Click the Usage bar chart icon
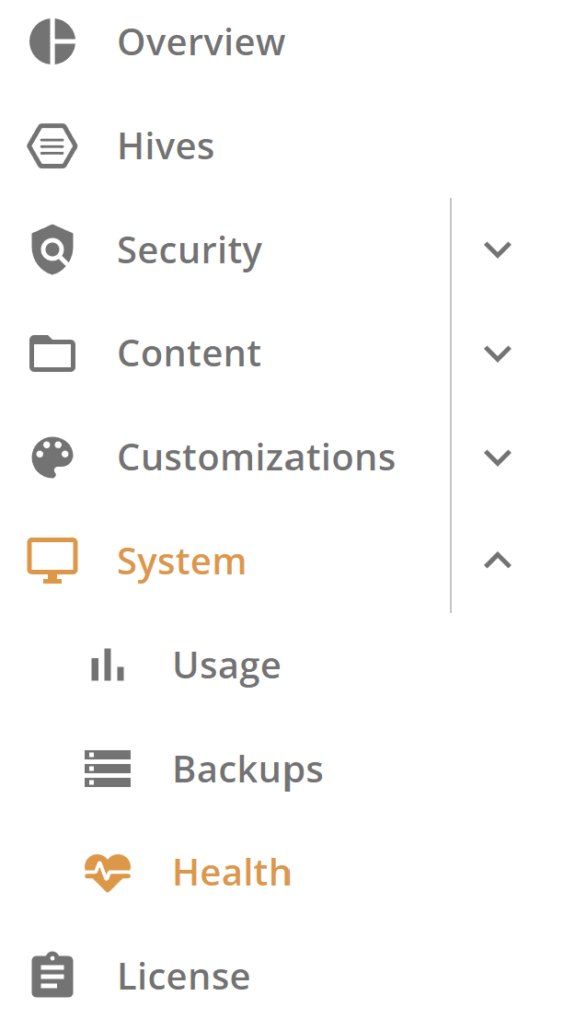The image size is (575, 1019). (x=108, y=665)
